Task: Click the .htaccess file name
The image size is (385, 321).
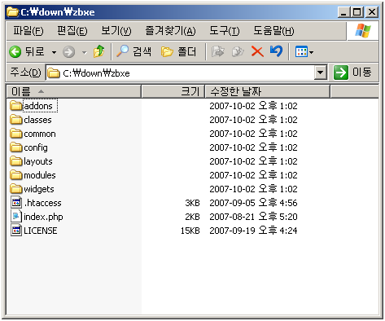Action: click(43, 203)
